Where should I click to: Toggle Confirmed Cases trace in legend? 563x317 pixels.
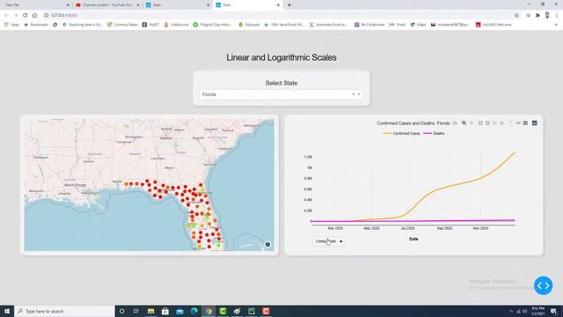click(401, 133)
